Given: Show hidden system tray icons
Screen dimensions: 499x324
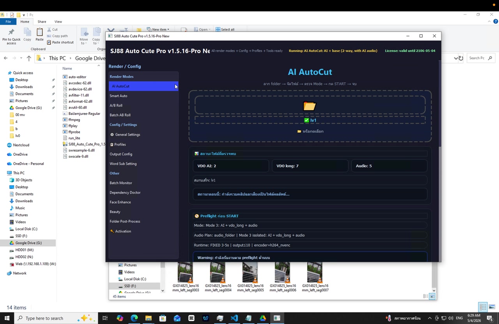Looking at the screenshot, I should point(430,318).
